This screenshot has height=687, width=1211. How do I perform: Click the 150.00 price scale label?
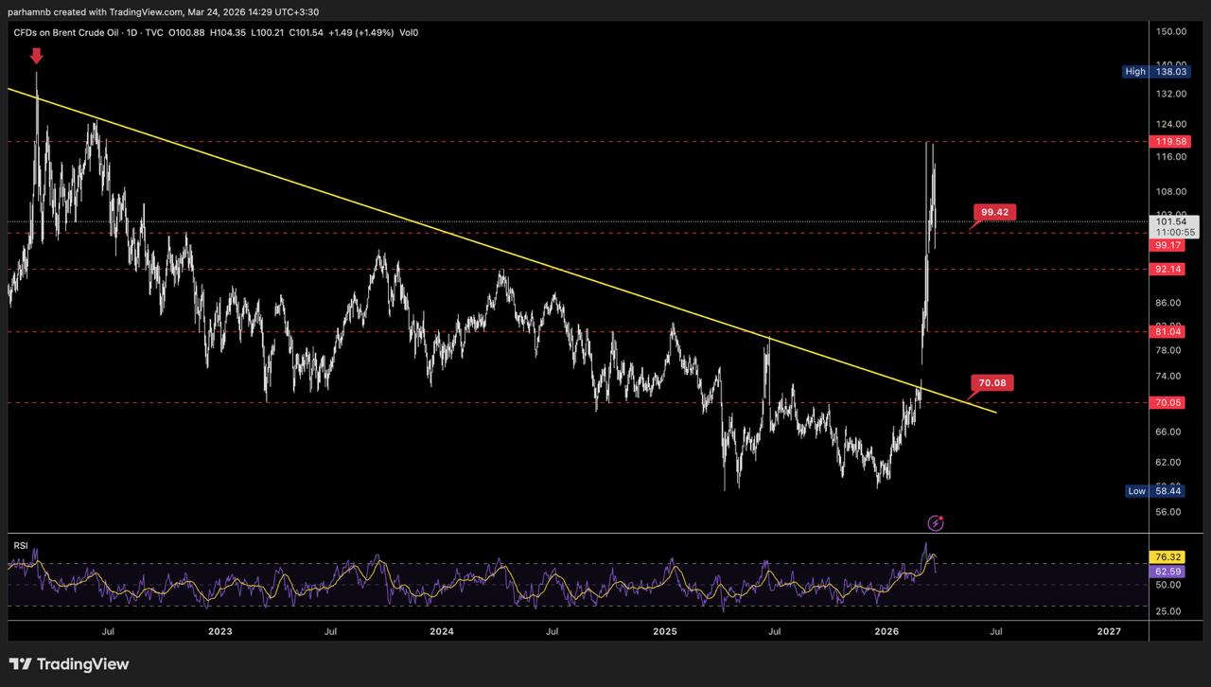[1170, 32]
